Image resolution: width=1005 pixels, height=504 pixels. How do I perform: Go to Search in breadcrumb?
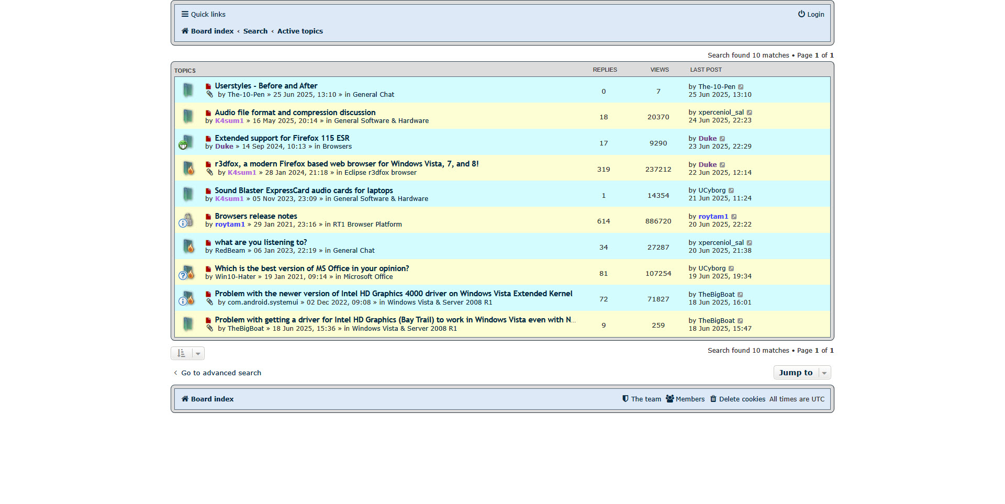(255, 31)
